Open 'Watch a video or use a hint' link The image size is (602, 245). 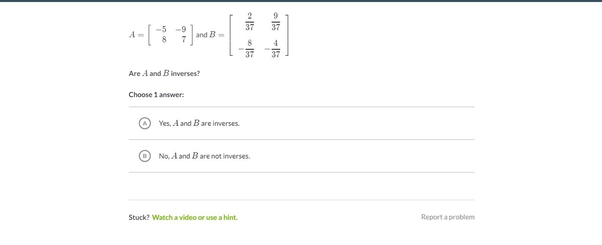[x=195, y=217]
